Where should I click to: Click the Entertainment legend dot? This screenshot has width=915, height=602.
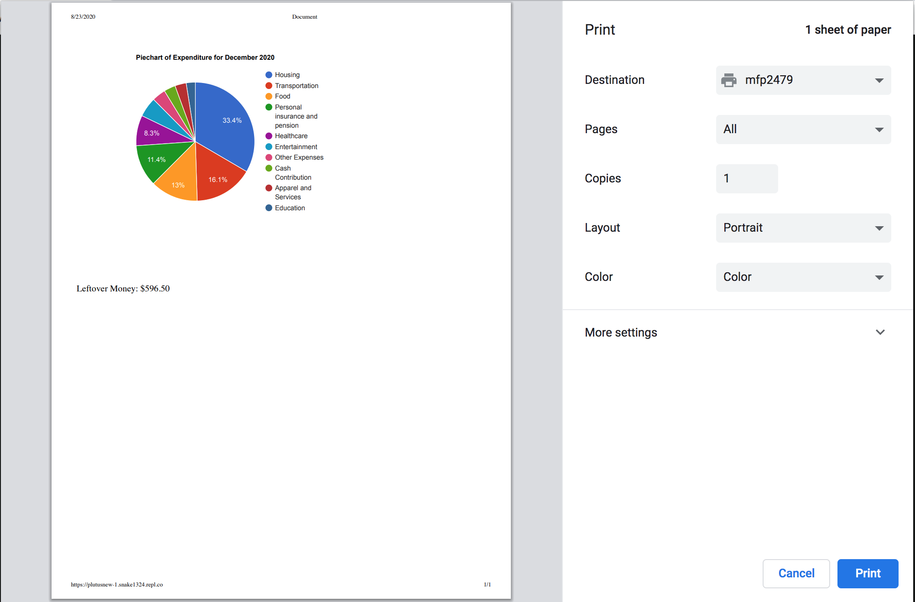point(269,147)
